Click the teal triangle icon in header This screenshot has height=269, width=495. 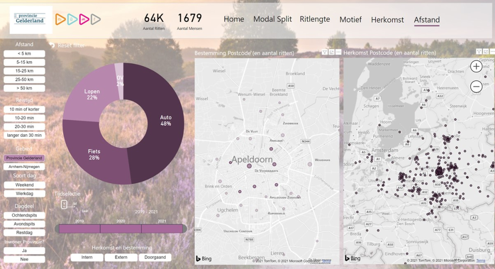pyautogui.click(x=72, y=19)
